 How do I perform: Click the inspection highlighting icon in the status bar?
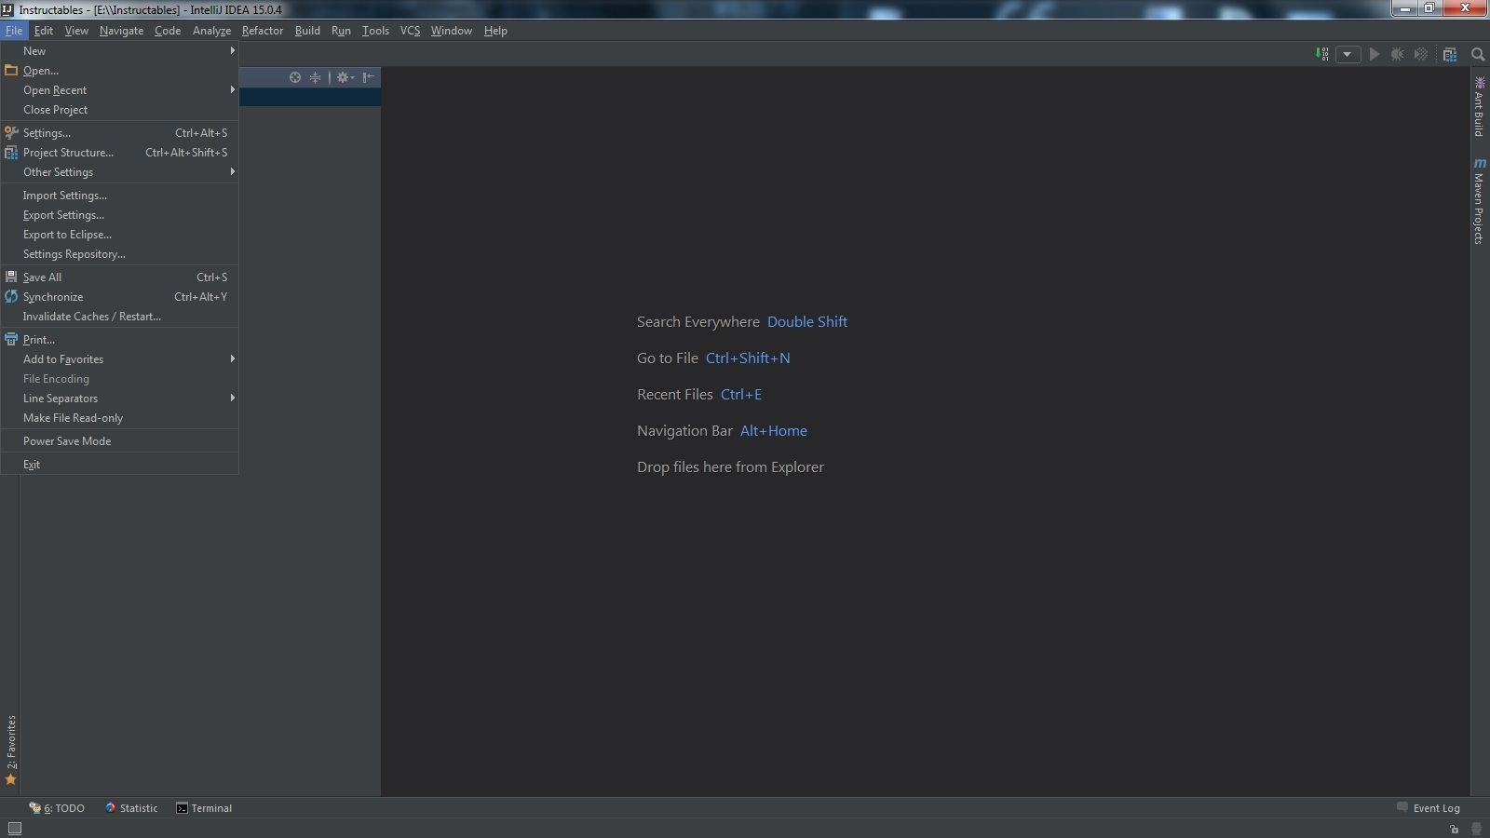1476,829
